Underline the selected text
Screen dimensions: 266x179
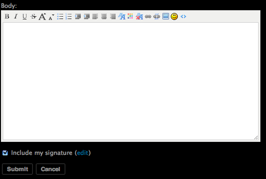(25, 17)
